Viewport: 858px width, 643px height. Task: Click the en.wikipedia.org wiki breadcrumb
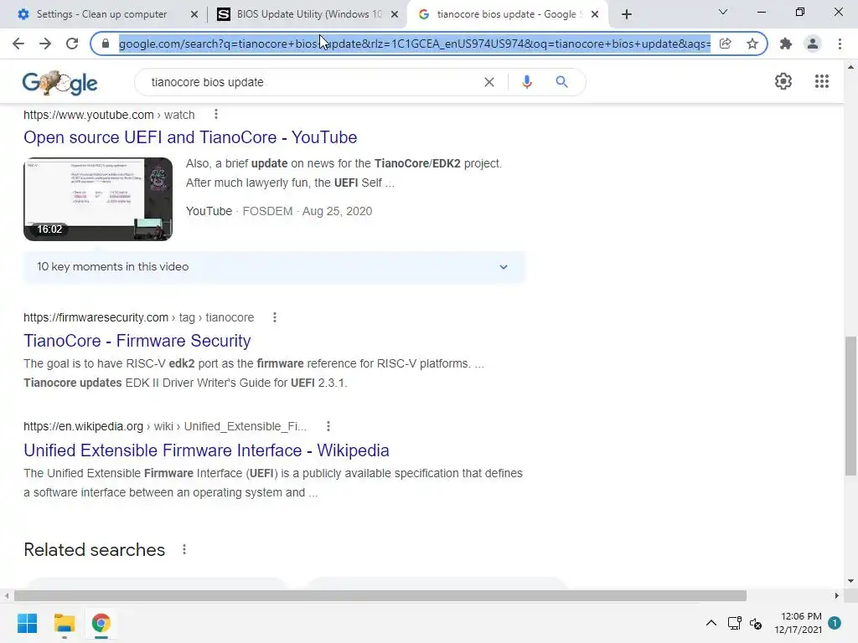(x=165, y=426)
